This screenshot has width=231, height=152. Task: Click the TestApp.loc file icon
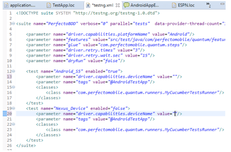coord(49,5)
